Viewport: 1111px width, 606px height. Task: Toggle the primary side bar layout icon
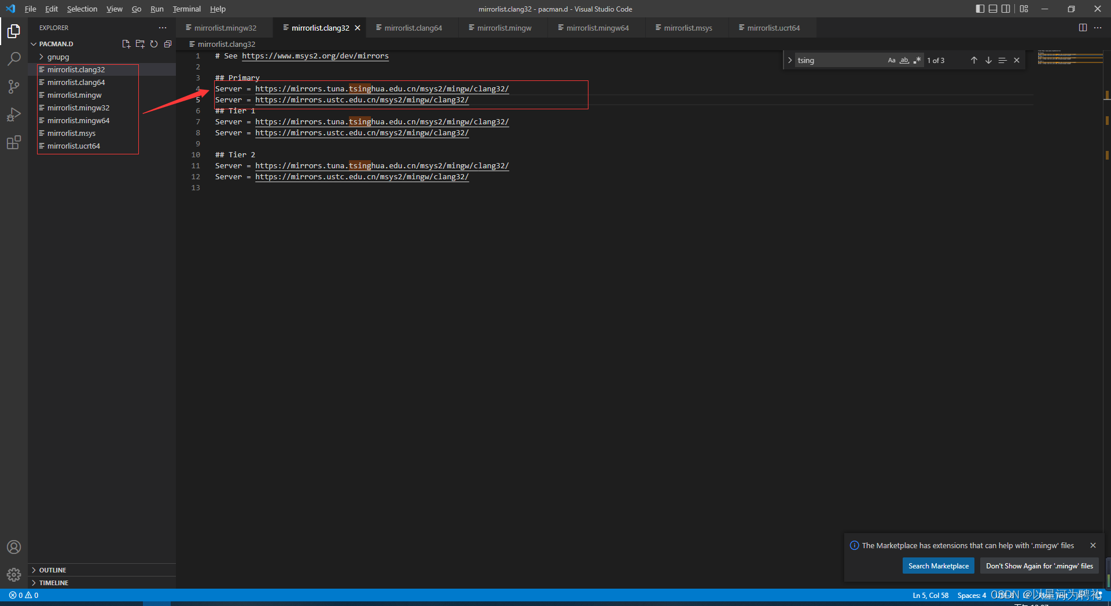[980, 9]
